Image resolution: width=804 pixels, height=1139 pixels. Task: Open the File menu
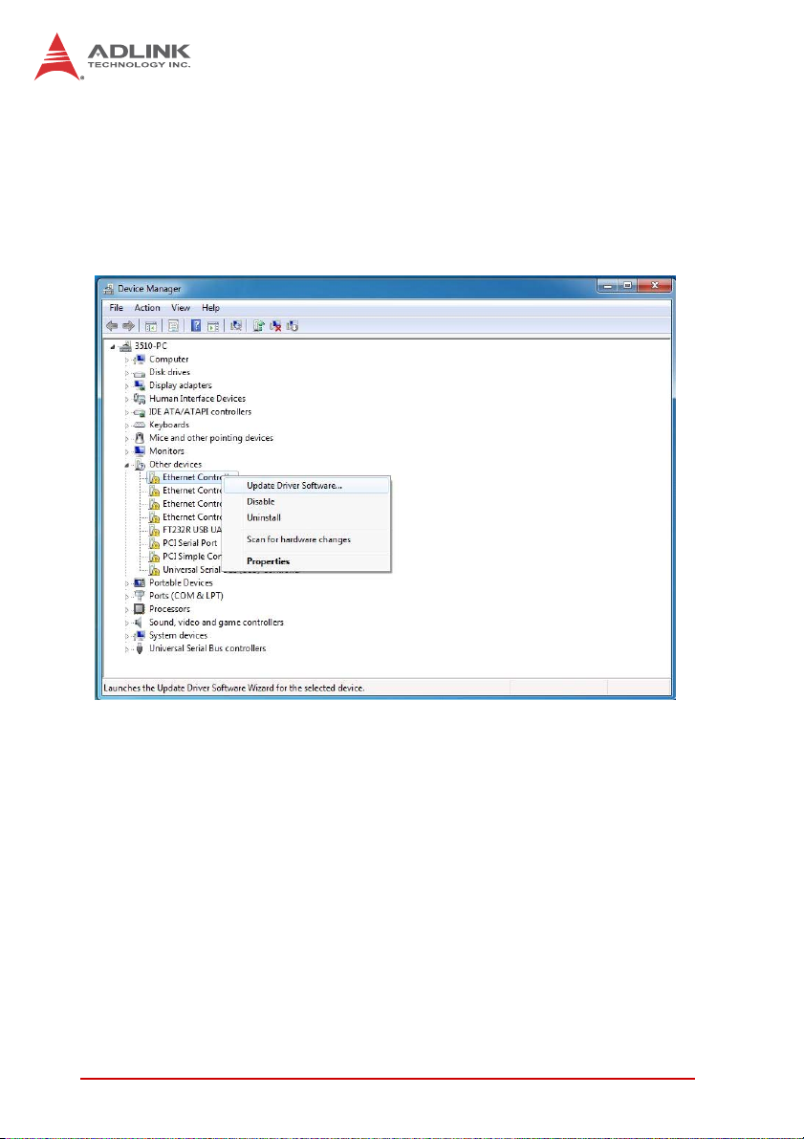point(117,308)
